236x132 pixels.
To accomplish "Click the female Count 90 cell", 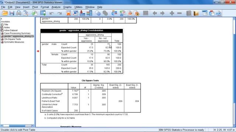I will point(108,55).
